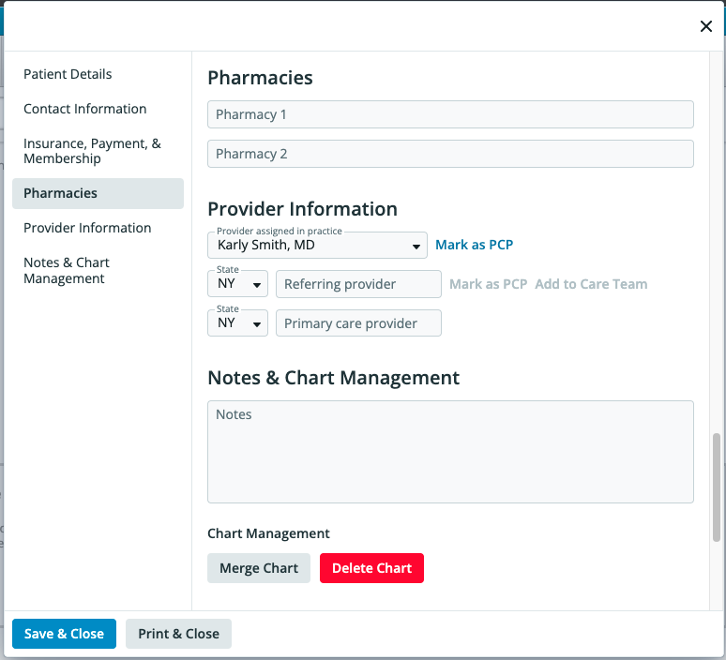Jump to Provider Information in sidebar
The image size is (726, 660).
coord(87,228)
